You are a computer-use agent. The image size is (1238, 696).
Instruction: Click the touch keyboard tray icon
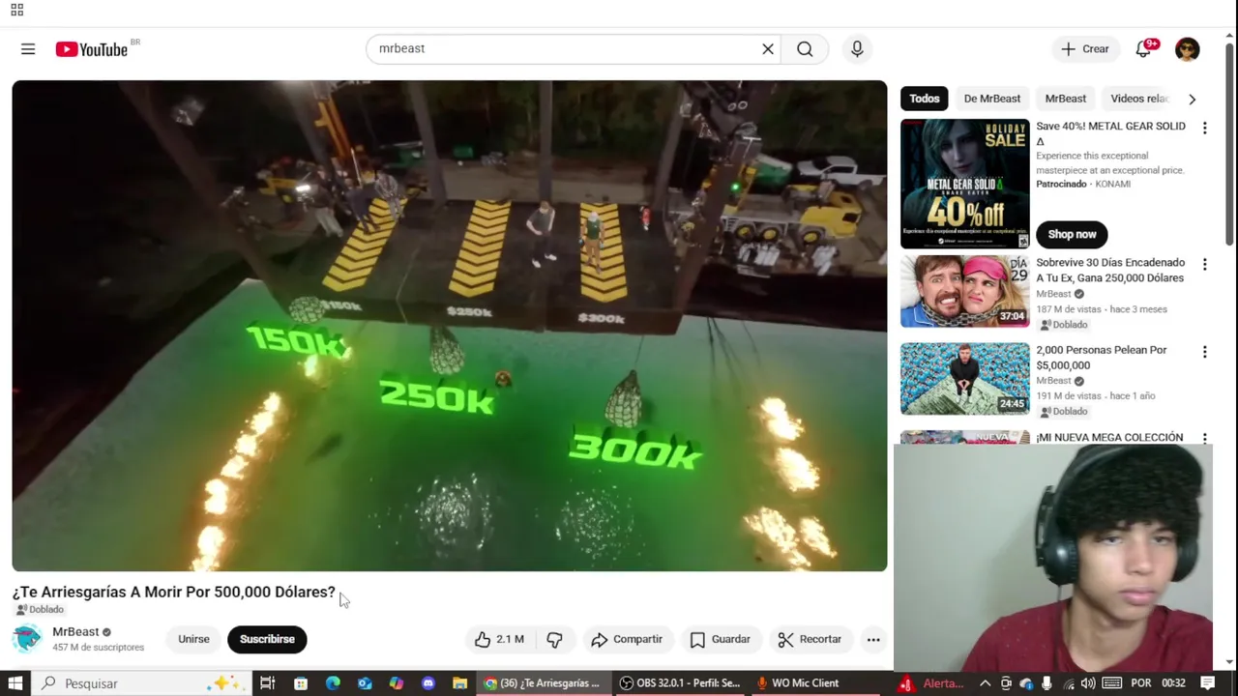click(x=1112, y=683)
